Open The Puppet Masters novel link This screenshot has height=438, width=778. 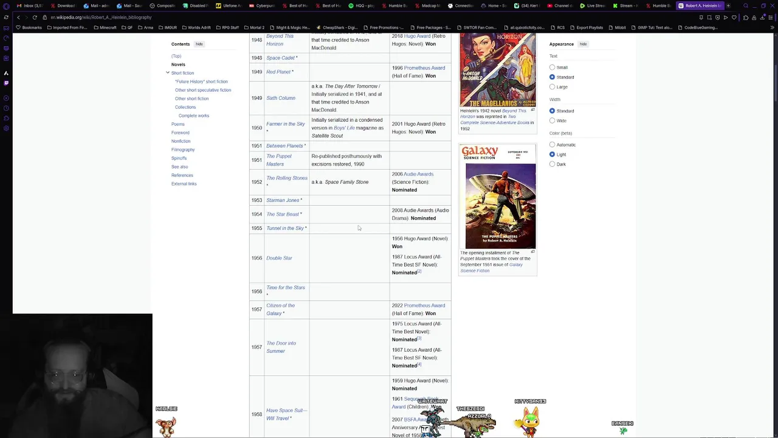(279, 160)
